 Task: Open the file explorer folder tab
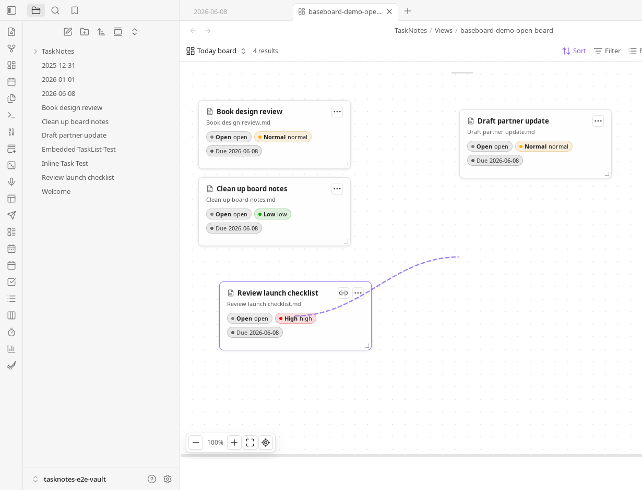(x=36, y=10)
